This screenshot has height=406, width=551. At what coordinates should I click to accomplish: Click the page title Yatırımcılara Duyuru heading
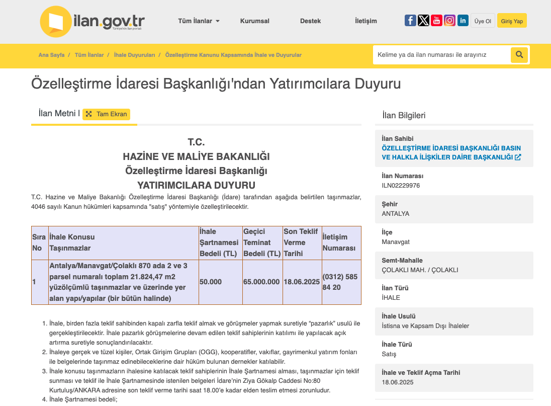pyautogui.click(x=216, y=84)
